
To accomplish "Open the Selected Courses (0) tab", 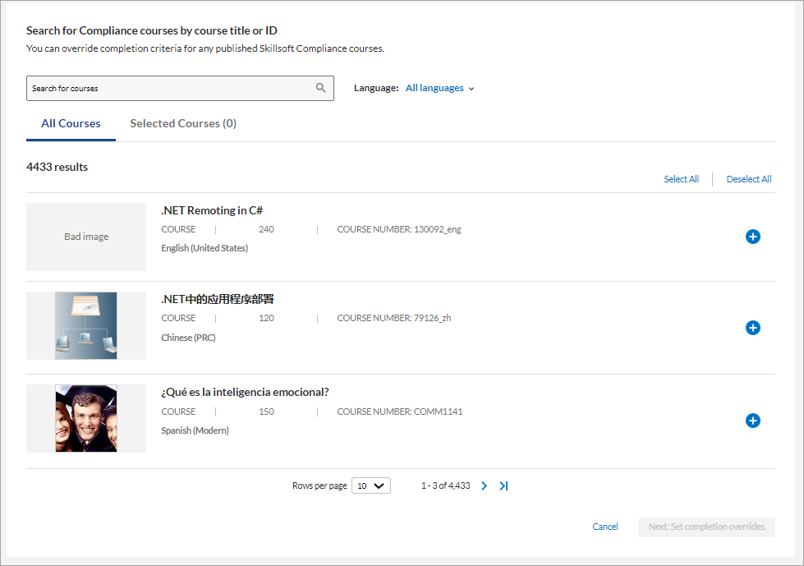I will pos(183,123).
